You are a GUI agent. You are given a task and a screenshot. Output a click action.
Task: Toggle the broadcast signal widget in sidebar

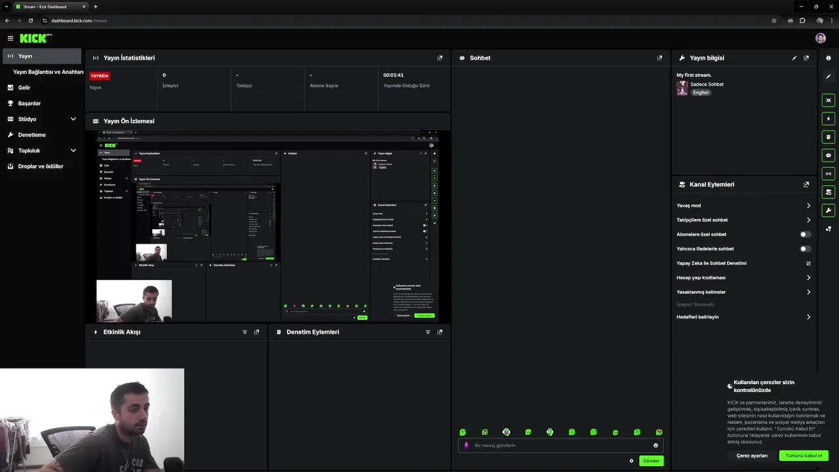(x=829, y=174)
